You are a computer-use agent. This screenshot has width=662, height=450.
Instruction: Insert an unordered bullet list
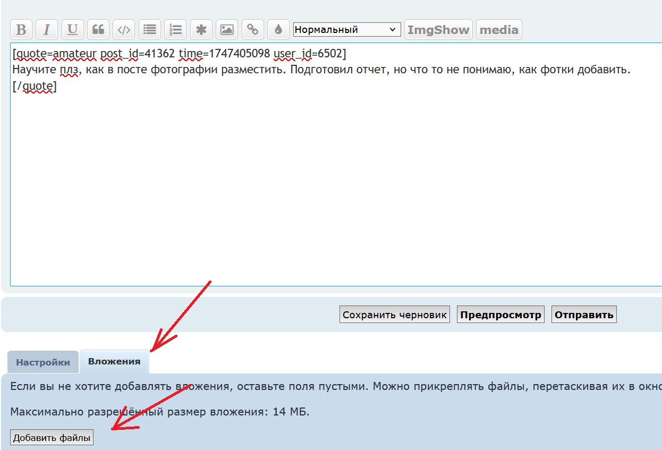150,30
